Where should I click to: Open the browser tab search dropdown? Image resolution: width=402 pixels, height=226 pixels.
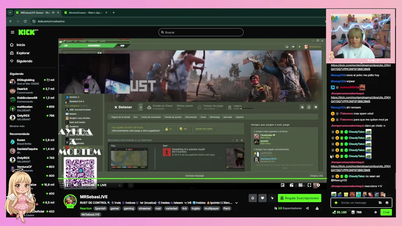(10, 13)
